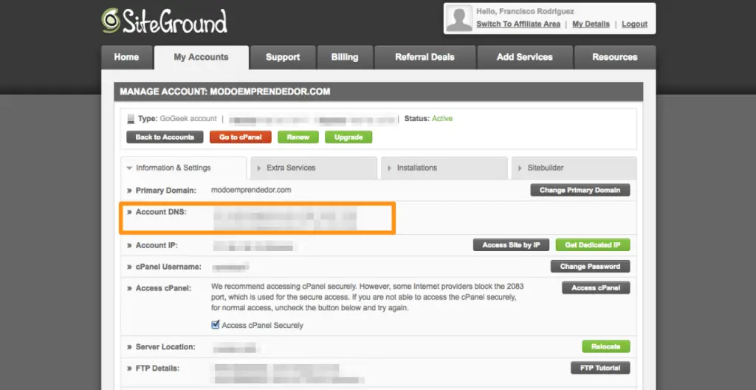The image size is (756, 390).
Task: Open the Support tab
Action: (x=283, y=58)
